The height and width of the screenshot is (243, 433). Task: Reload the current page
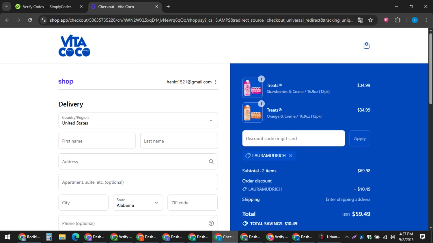(x=30, y=20)
